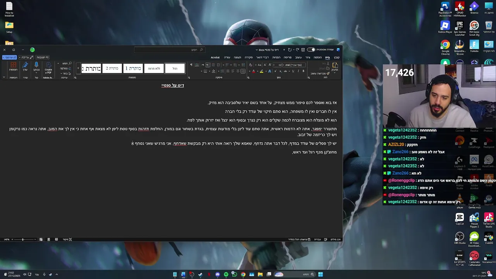Toggle the AutoSave switch in Word

311,50
